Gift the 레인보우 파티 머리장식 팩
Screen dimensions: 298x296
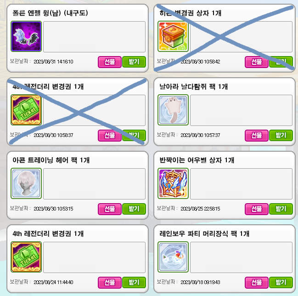tap(257, 283)
